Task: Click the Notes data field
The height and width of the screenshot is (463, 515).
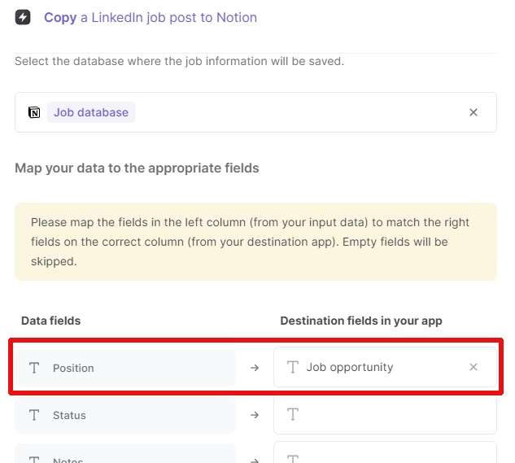Action: [125, 453]
